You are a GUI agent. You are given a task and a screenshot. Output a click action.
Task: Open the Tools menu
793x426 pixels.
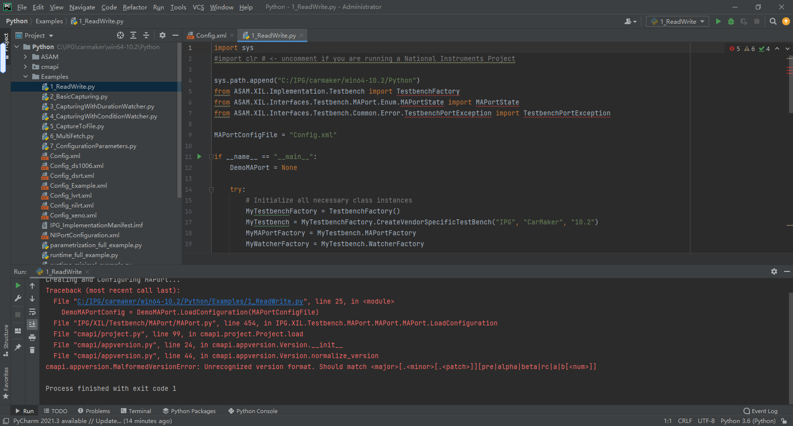coord(178,7)
